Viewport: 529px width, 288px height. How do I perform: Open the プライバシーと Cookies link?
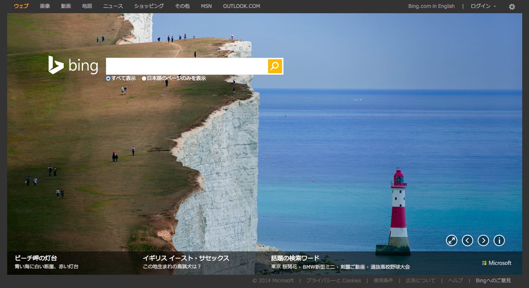click(x=333, y=280)
